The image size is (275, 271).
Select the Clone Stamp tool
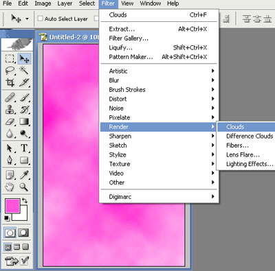tap(10, 110)
